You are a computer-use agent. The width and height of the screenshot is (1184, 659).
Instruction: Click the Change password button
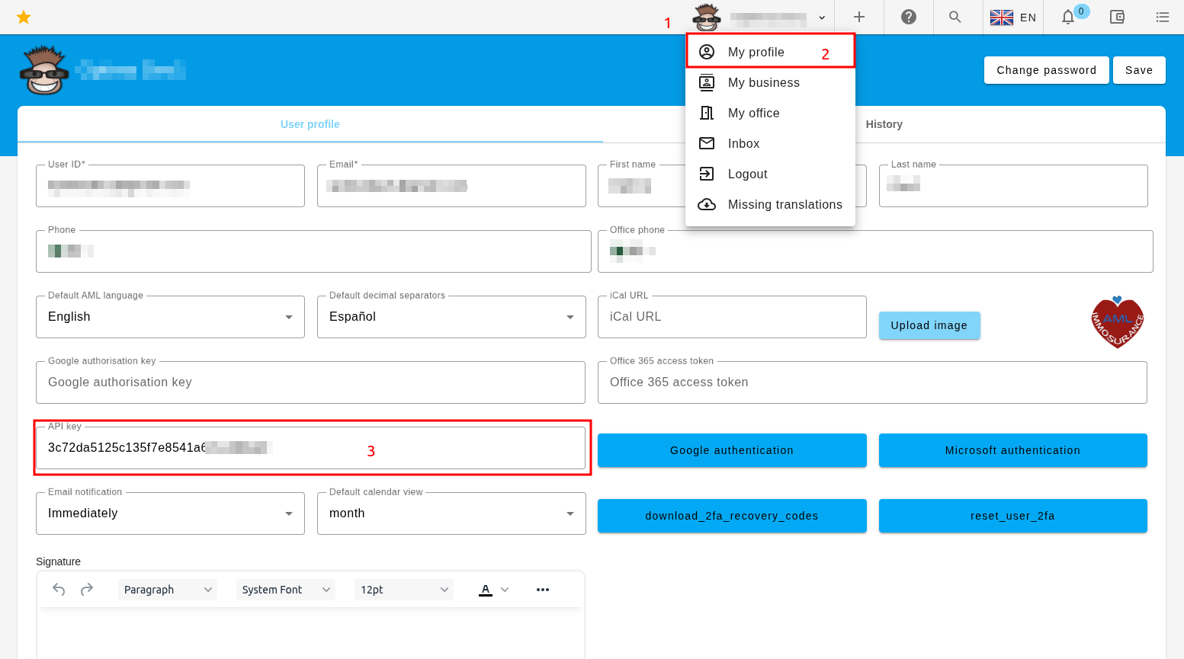click(x=1047, y=70)
